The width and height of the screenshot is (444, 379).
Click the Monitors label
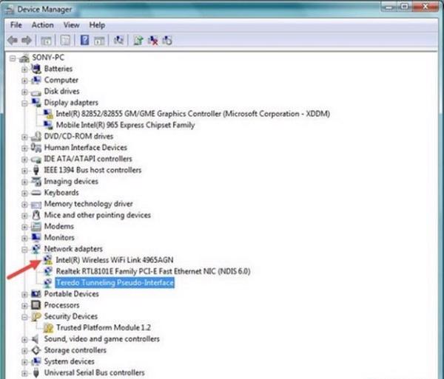tap(59, 237)
